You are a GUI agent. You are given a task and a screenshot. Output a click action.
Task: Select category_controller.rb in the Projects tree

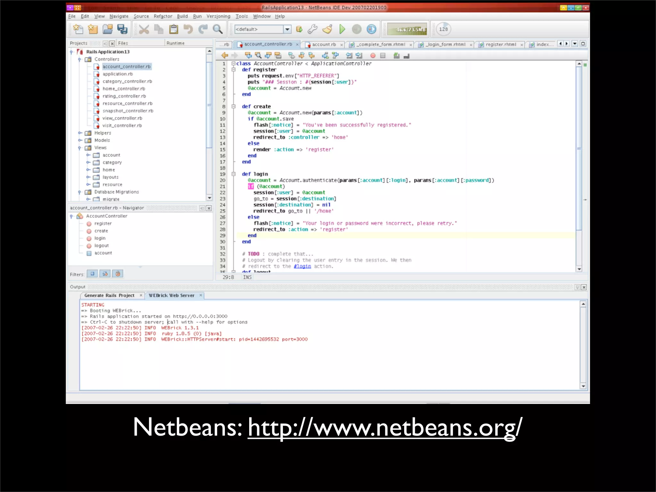(x=127, y=81)
